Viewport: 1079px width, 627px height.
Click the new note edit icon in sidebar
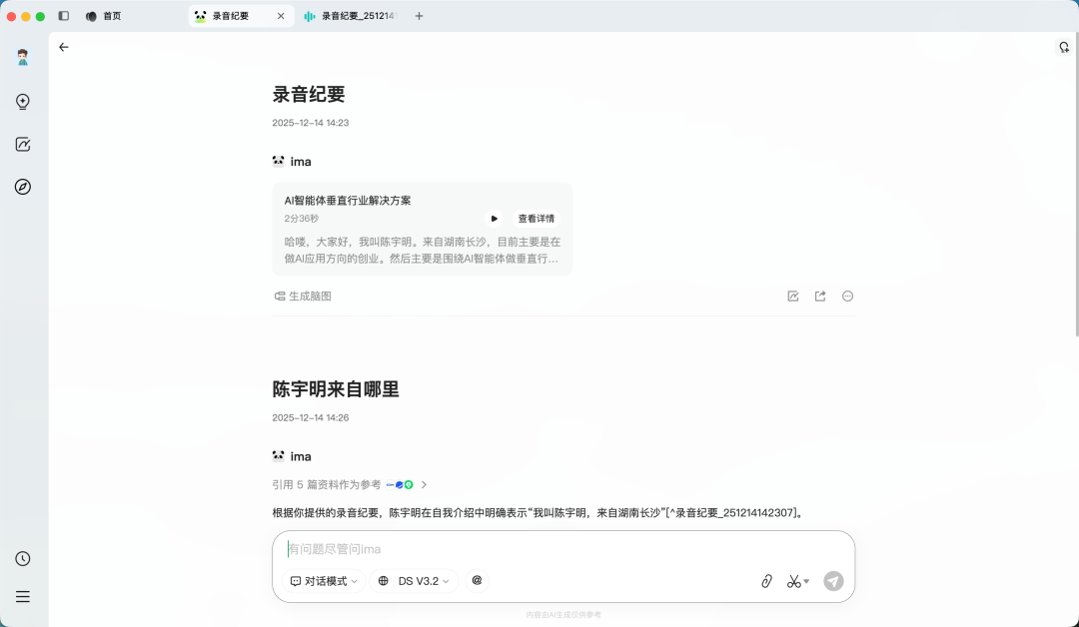[x=23, y=144]
